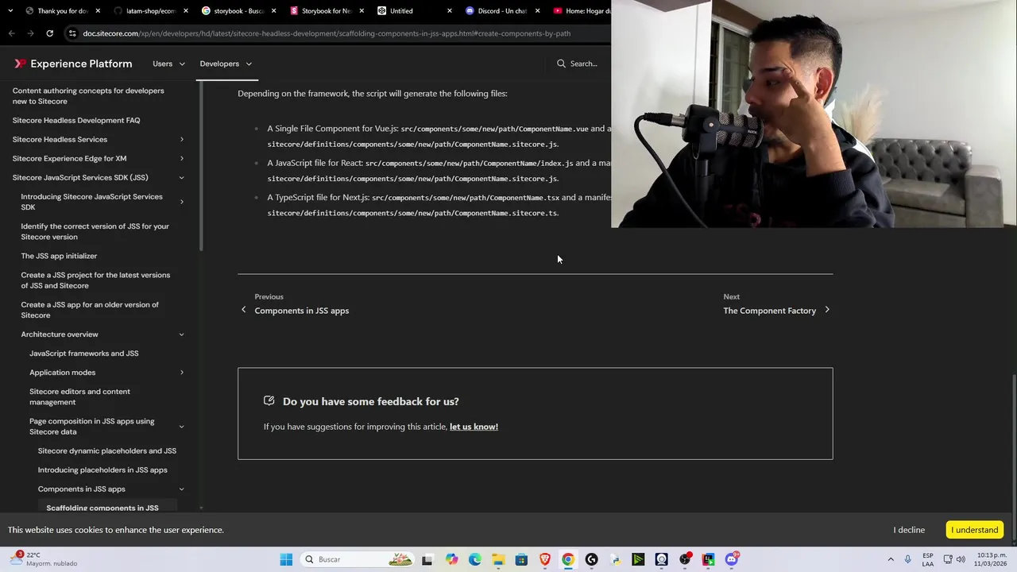Go back using browser back arrow

(11, 33)
